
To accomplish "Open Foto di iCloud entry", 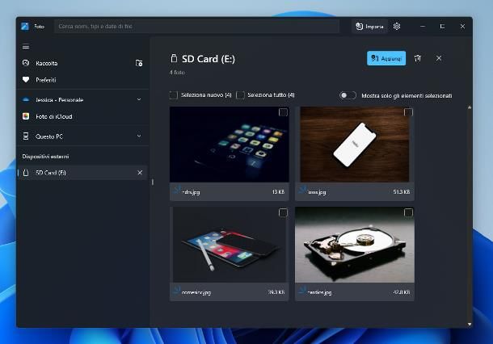I will [x=82, y=116].
